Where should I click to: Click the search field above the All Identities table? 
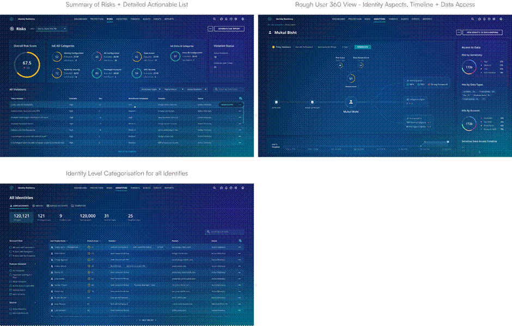click(x=224, y=232)
